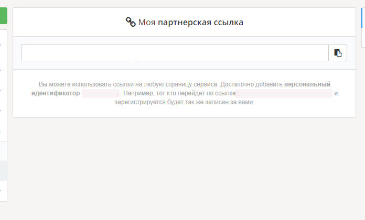Viewport: 365px width, 220px height.
Task: Click the highlighted personal identifier code box
Action: (x=101, y=93)
